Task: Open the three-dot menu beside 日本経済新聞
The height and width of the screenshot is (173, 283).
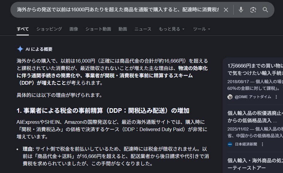Action: [262, 144]
